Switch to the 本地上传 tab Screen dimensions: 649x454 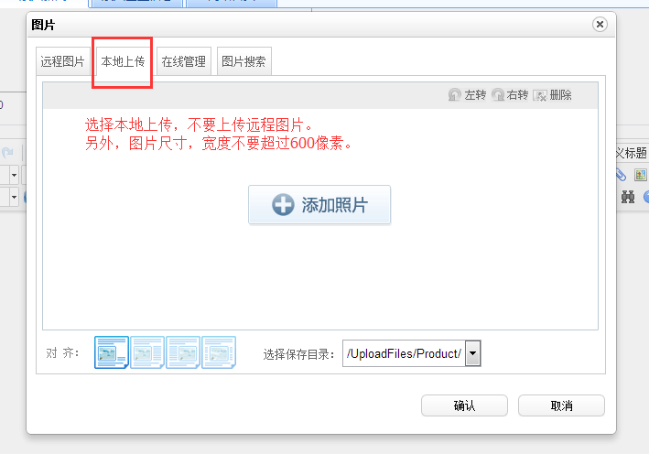click(x=123, y=62)
